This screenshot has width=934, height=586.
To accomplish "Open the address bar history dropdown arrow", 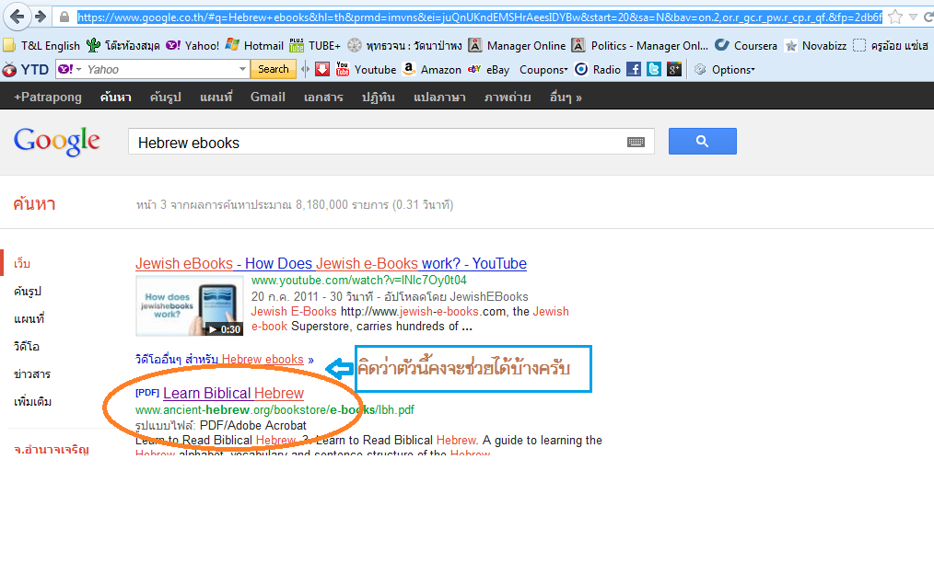I will tap(913, 17).
